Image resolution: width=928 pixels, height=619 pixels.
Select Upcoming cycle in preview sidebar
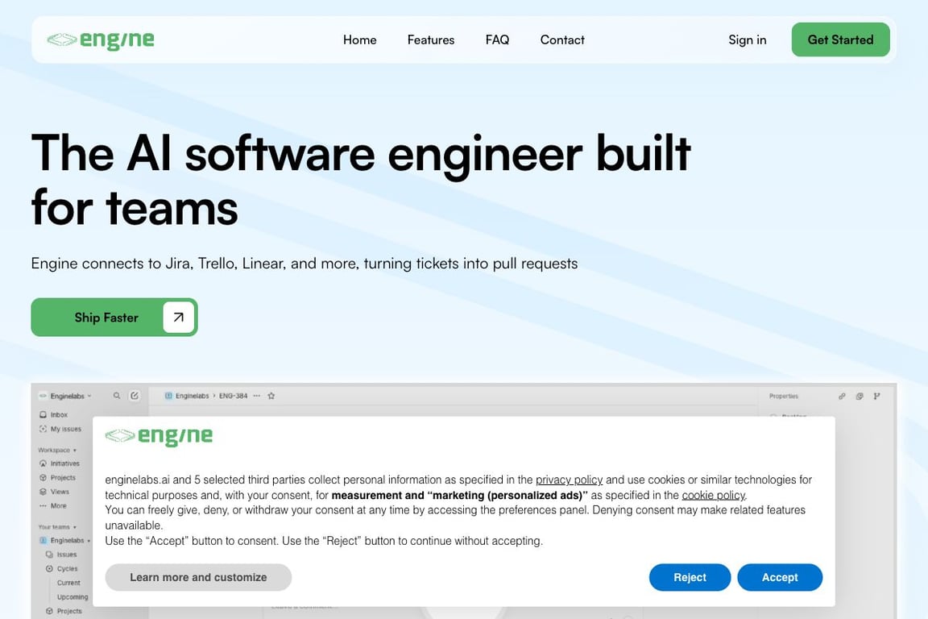[x=72, y=597]
